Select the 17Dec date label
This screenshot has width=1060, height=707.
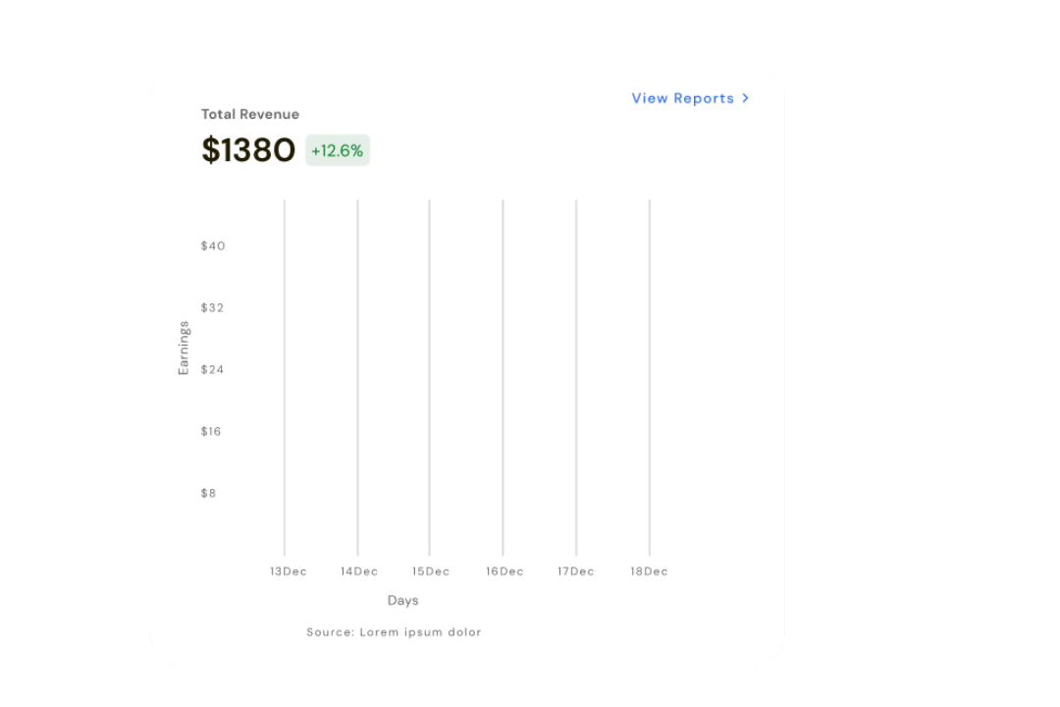576,571
